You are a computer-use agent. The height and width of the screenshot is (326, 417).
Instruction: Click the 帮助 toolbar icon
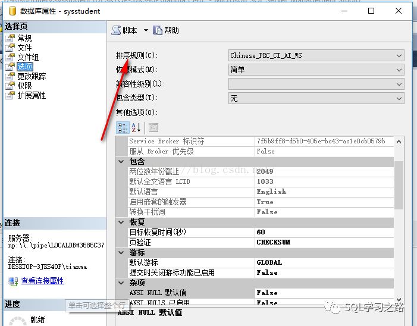(x=158, y=30)
